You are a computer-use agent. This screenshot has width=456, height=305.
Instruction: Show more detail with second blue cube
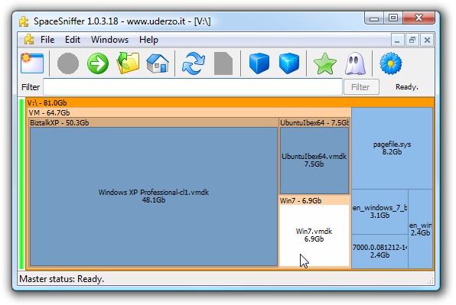289,63
